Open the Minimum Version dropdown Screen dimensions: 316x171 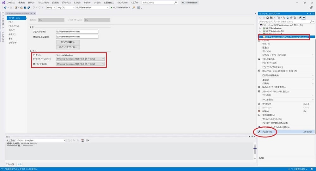coord(80,64)
